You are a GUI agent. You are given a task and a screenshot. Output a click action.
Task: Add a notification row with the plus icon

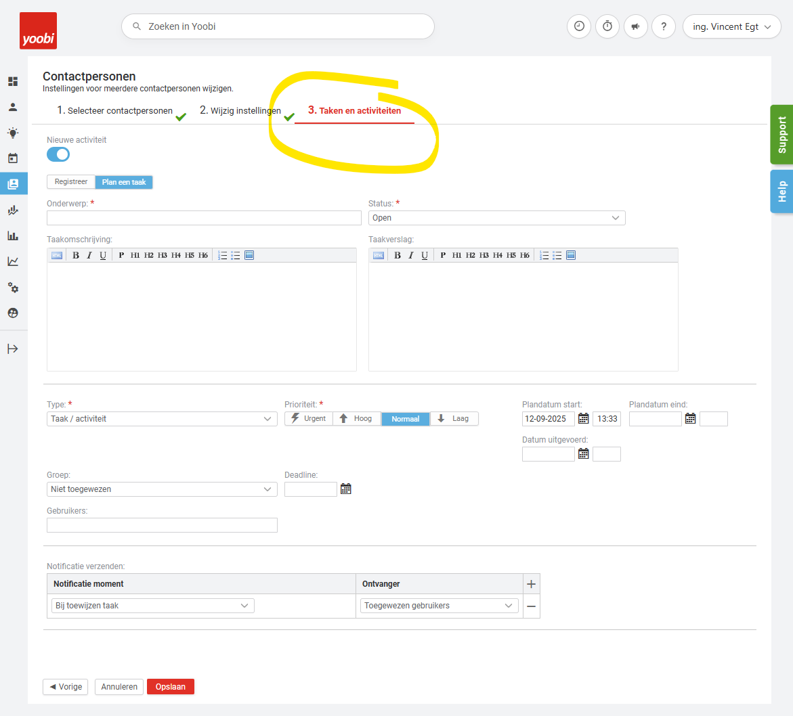[531, 584]
